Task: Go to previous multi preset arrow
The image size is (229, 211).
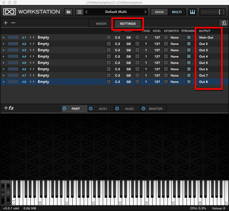Action: 87,12
